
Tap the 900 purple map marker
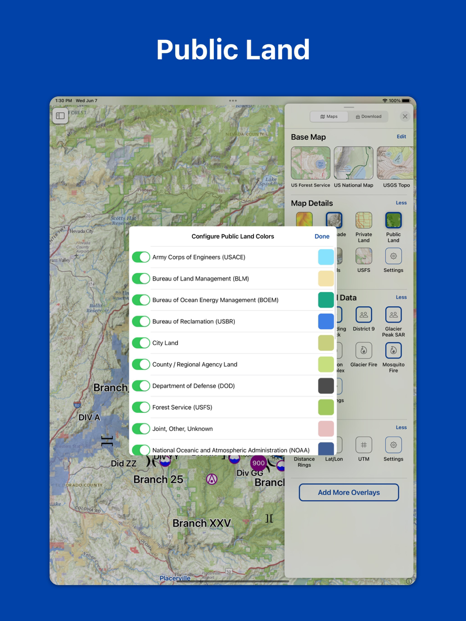[x=259, y=463]
